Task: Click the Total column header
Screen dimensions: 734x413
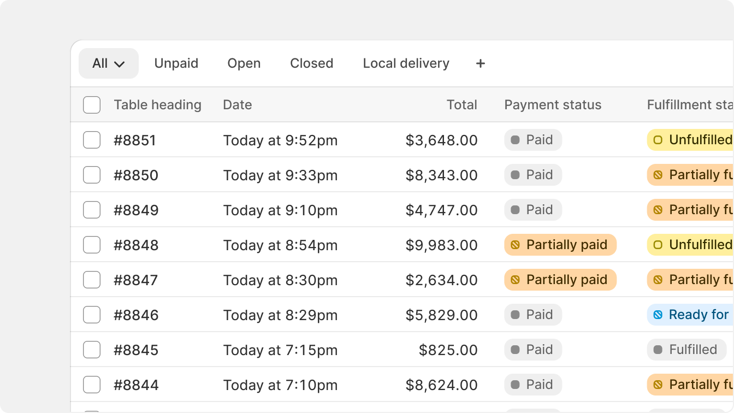Action: pos(462,105)
